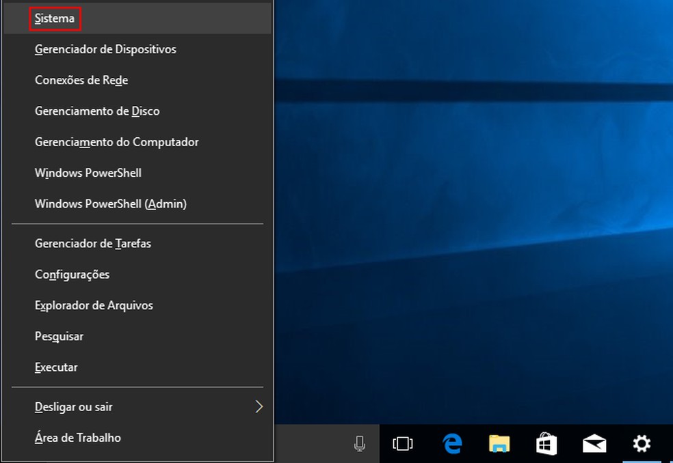
Task: Launch Gerenciamento de Disco
Action: tap(137, 111)
